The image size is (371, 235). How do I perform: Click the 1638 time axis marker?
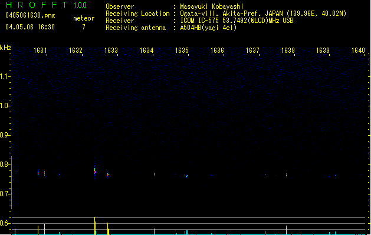(288, 51)
